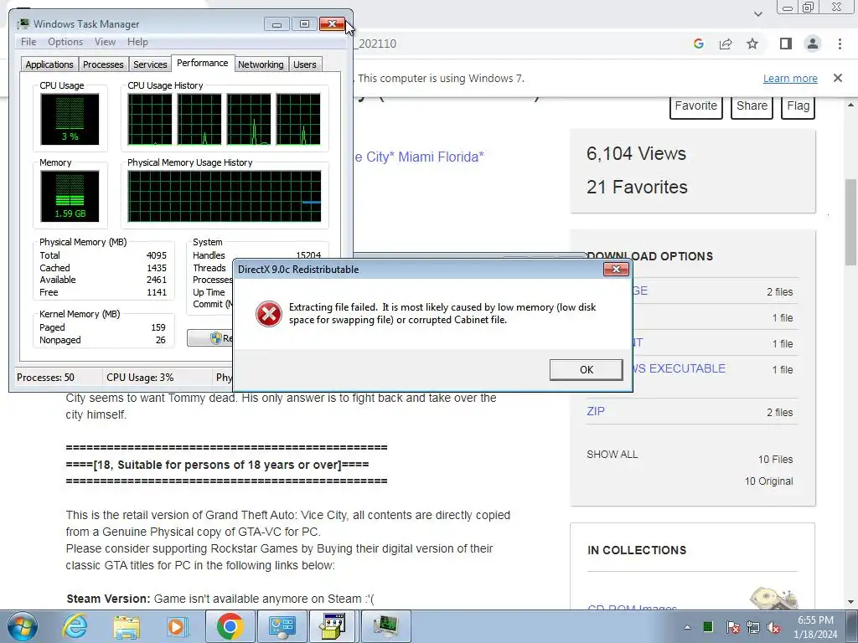Bookmark this page with the star icon
858x643 pixels.
tap(752, 44)
